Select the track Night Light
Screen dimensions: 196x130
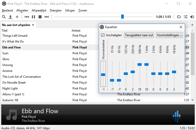10,88
